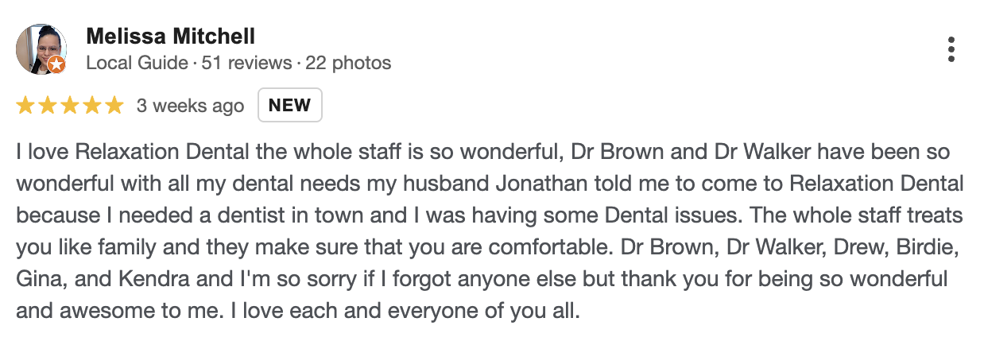This screenshot has width=984, height=345.
Task: Click the Local Guide label
Action: tap(136, 62)
